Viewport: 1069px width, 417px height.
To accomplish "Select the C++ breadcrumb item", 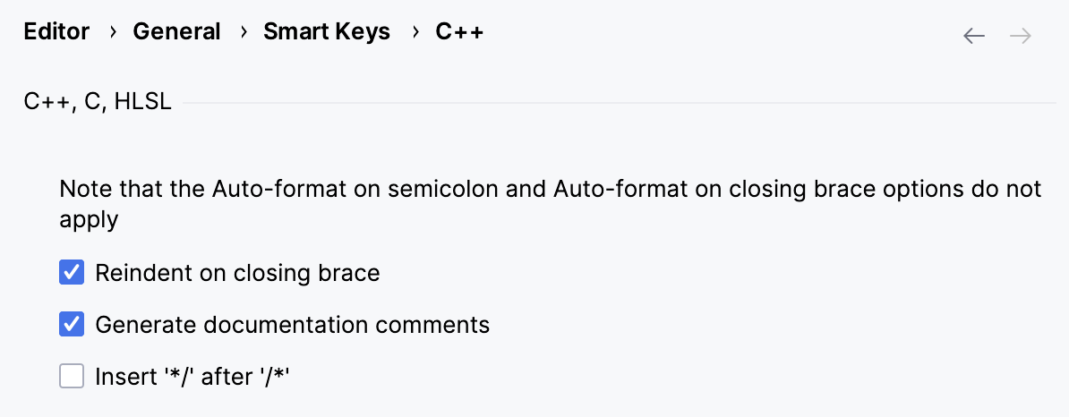I will pyautogui.click(x=459, y=32).
